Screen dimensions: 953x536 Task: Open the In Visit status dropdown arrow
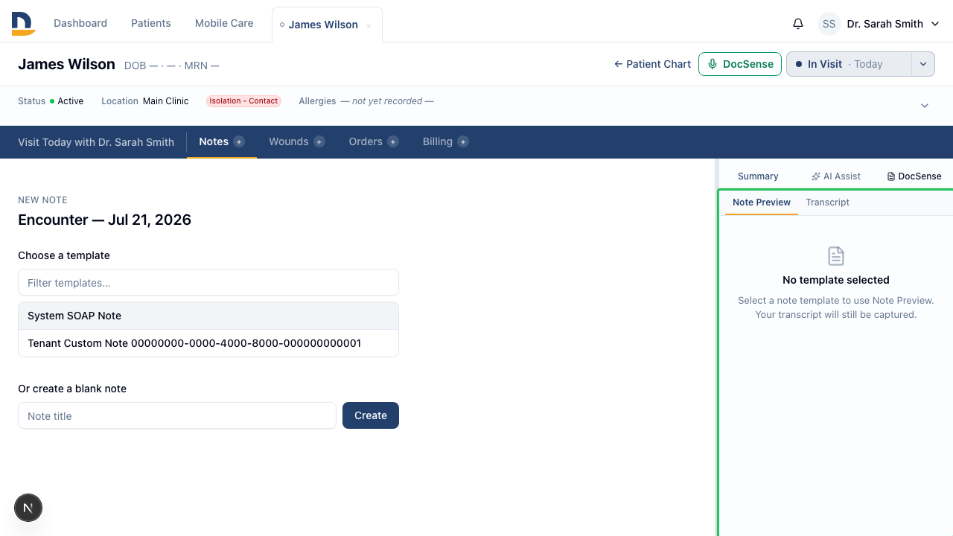click(923, 64)
